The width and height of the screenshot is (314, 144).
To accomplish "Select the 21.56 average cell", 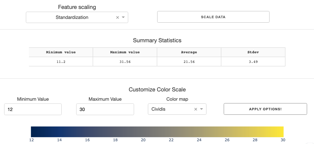I will point(189,62).
